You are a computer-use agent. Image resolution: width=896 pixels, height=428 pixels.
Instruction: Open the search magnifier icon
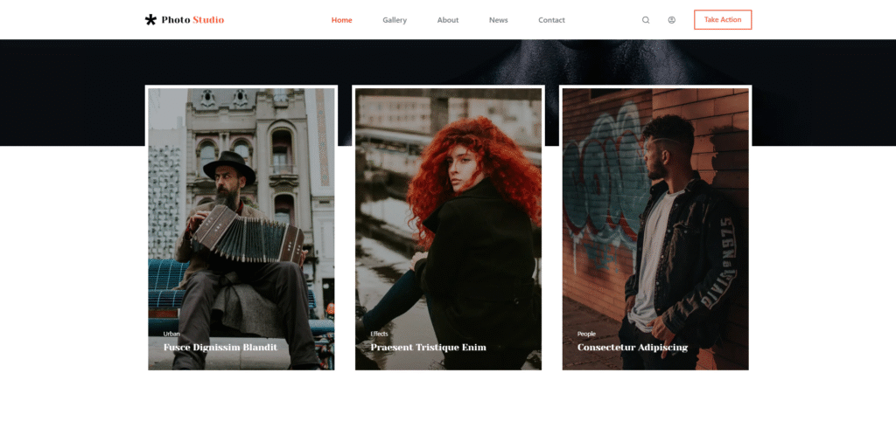[646, 20]
